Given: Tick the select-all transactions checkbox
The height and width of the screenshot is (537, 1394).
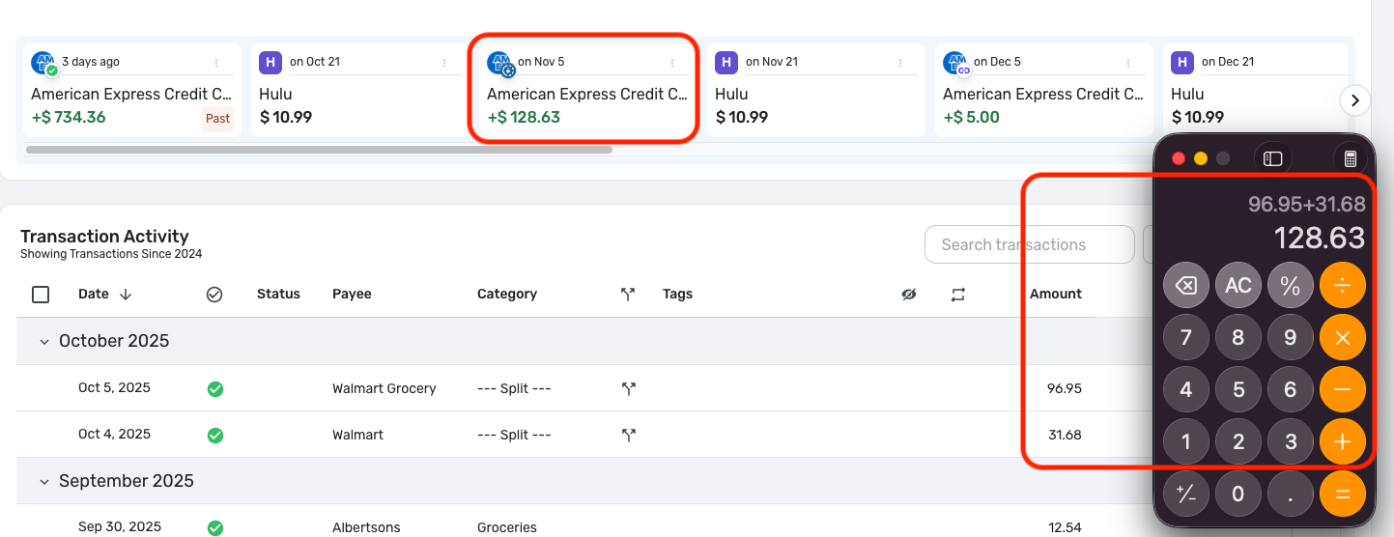Looking at the screenshot, I should pos(41,295).
